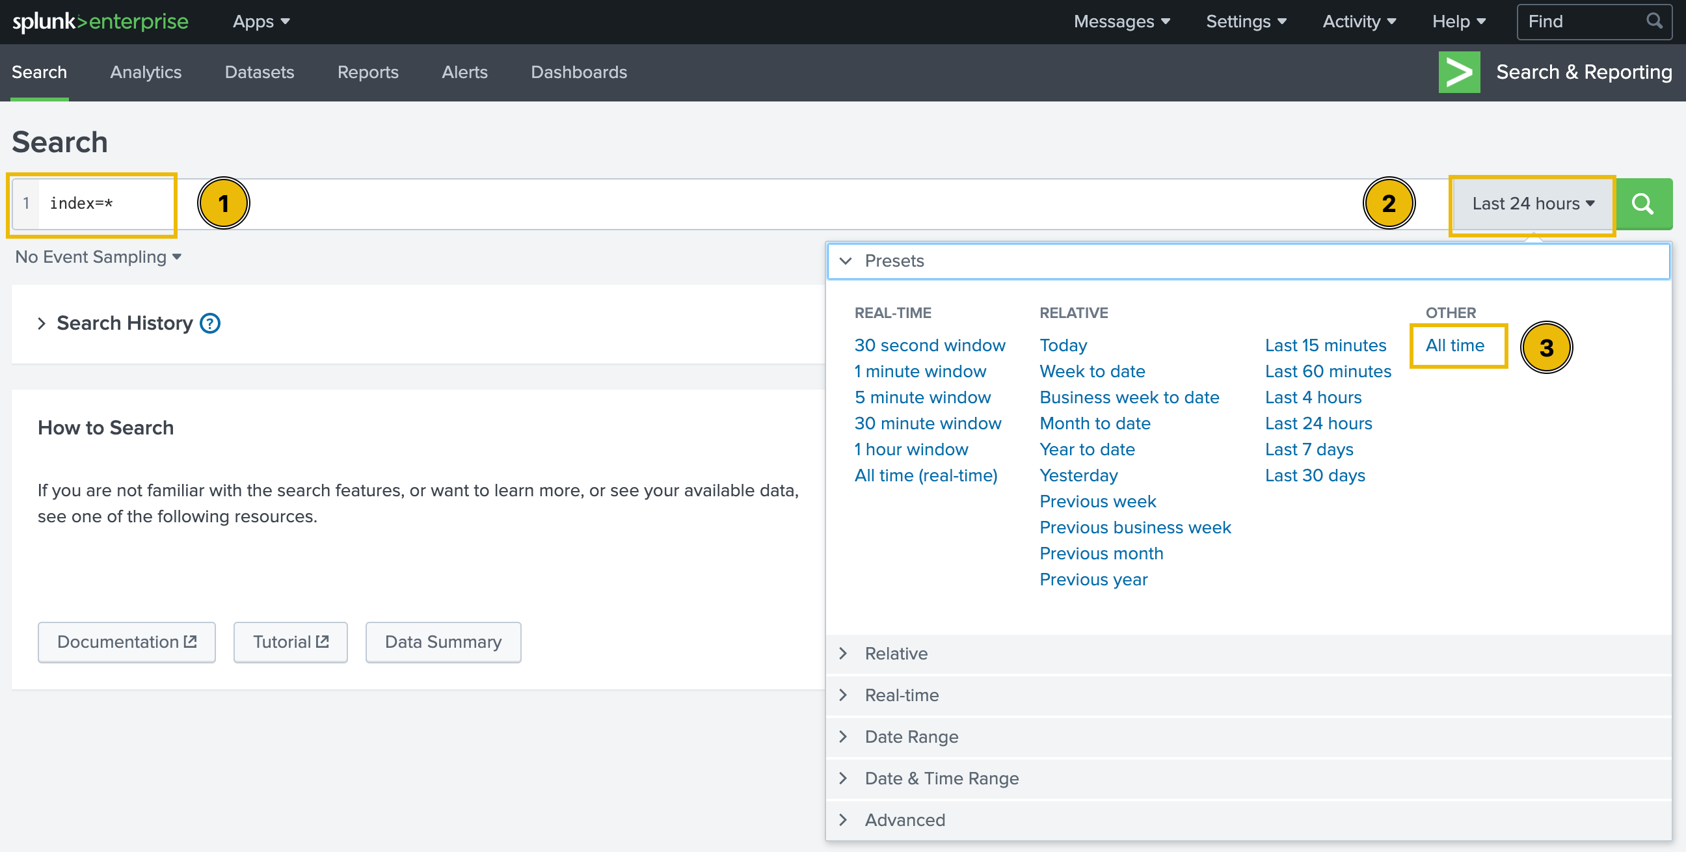Image resolution: width=1686 pixels, height=852 pixels.
Task: Click the Splunk enterprise logo
Action: [101, 21]
